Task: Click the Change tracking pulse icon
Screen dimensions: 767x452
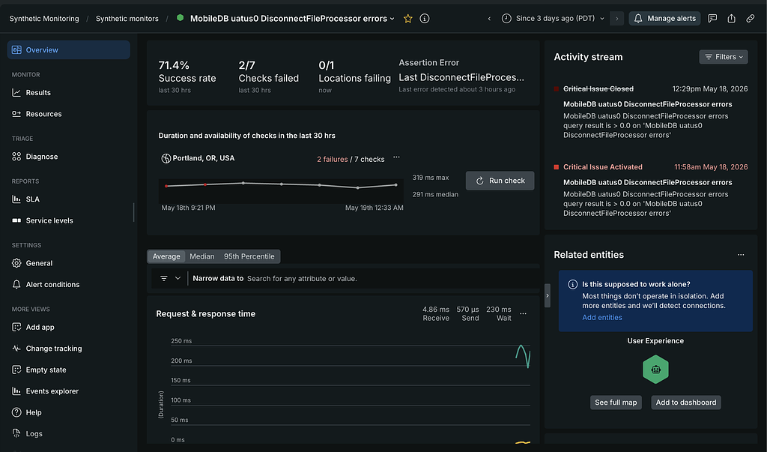Action: (16, 349)
